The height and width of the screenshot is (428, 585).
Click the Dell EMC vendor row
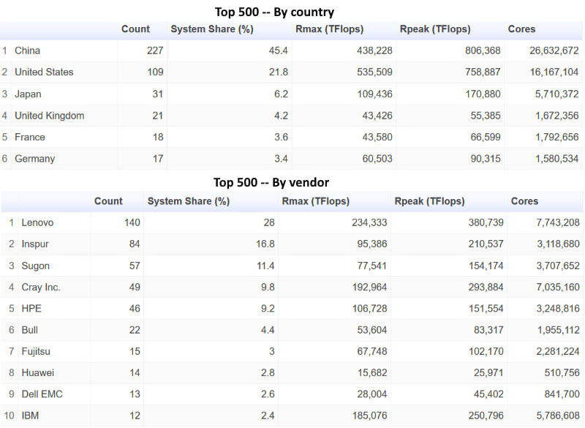[292, 394]
